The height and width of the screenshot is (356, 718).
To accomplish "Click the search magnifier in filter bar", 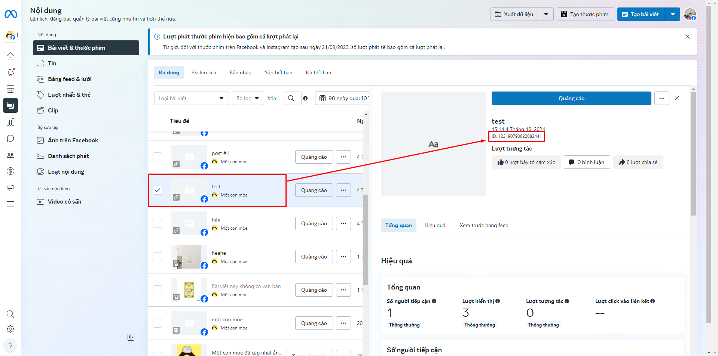I will pyautogui.click(x=291, y=98).
